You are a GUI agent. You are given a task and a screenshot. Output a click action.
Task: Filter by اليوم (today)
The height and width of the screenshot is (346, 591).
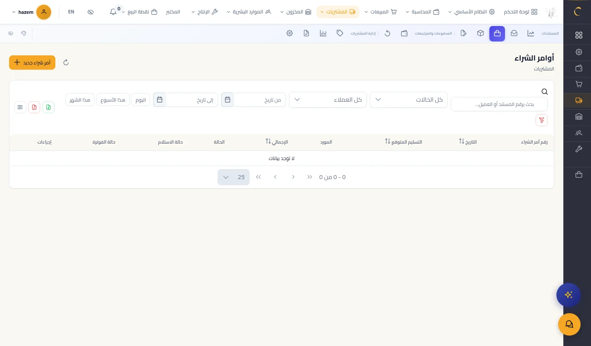click(x=141, y=100)
